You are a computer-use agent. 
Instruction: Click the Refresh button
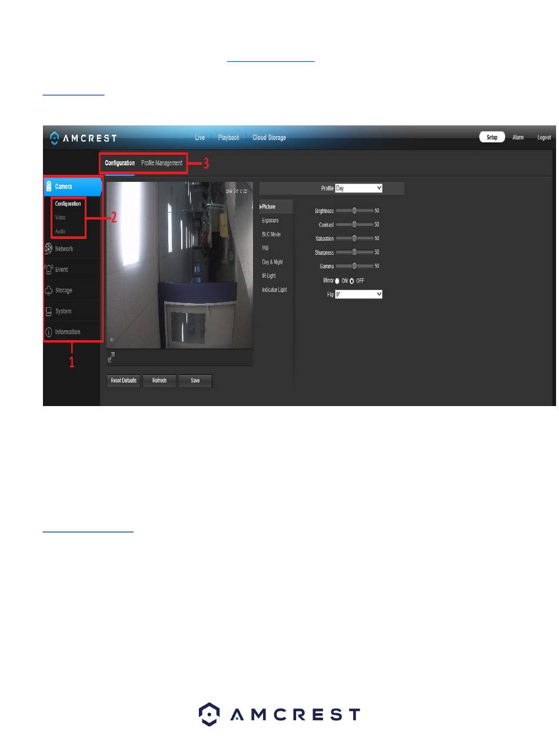[x=159, y=381]
